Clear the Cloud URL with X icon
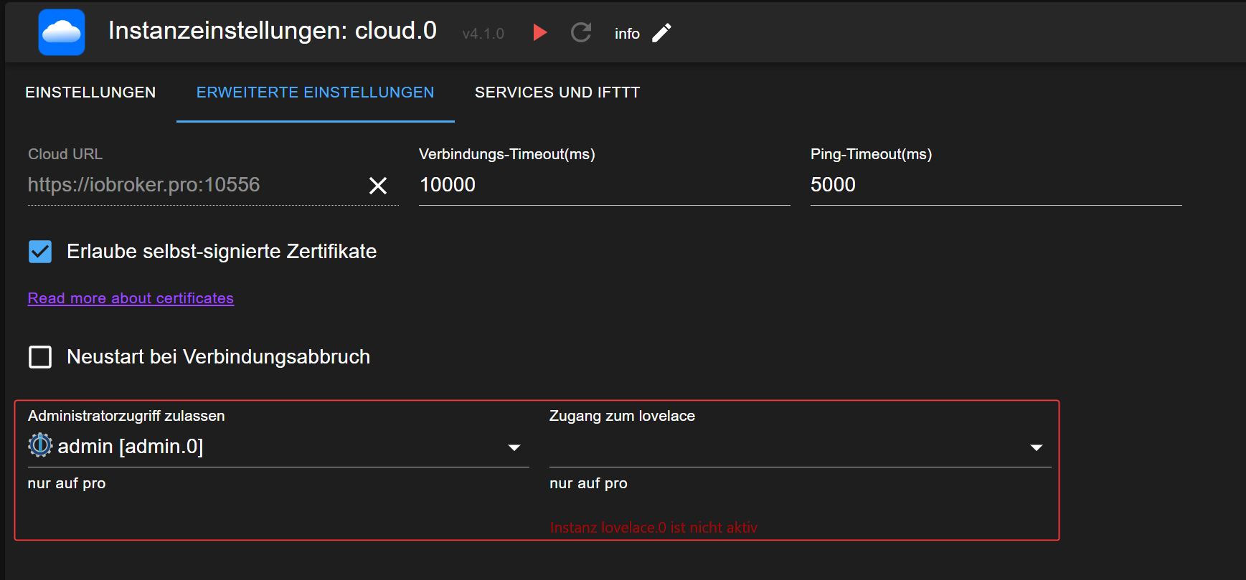Viewport: 1246px width, 580px height. pos(378,186)
